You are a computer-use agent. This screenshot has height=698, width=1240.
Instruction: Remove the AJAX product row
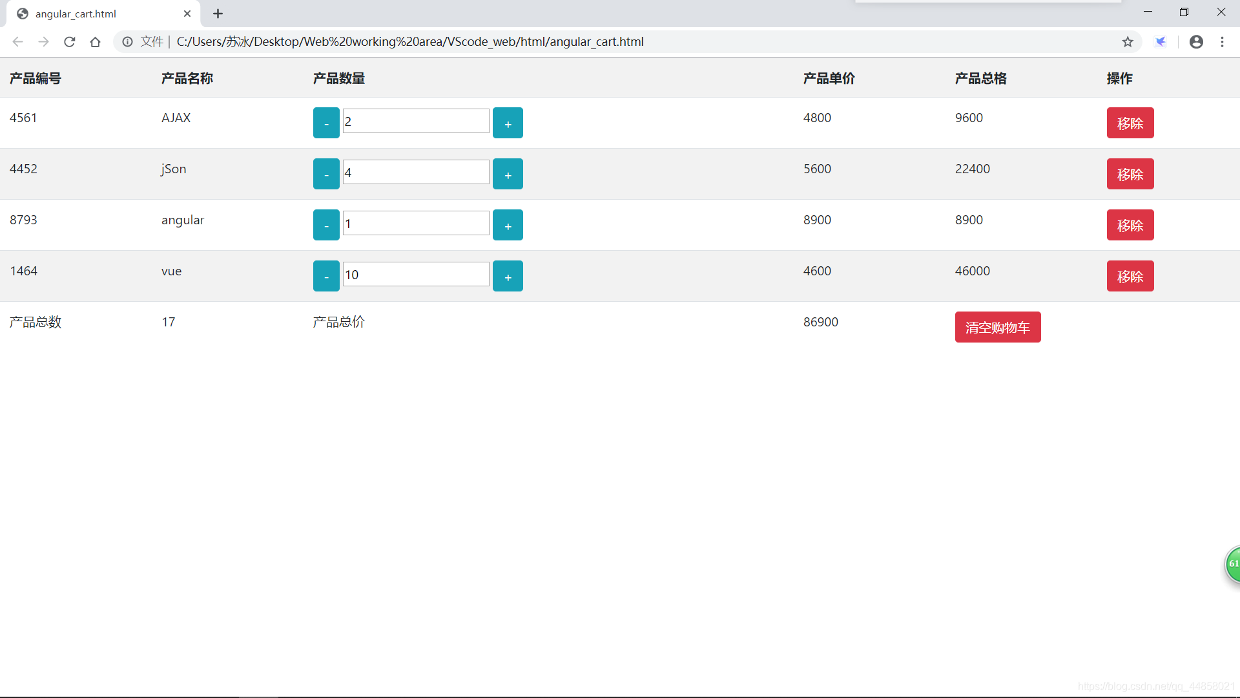[x=1130, y=123]
